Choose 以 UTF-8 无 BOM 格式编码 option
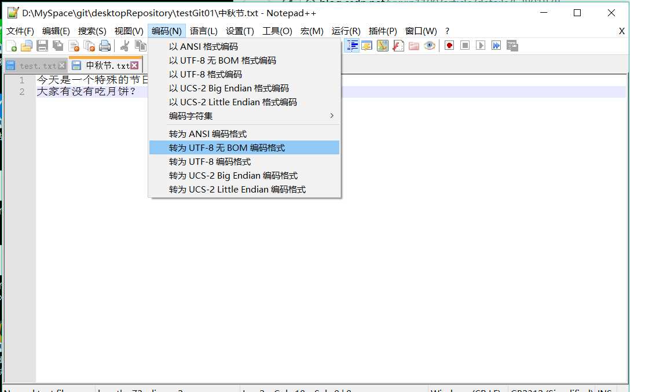This screenshot has height=392, width=667. pos(244,60)
